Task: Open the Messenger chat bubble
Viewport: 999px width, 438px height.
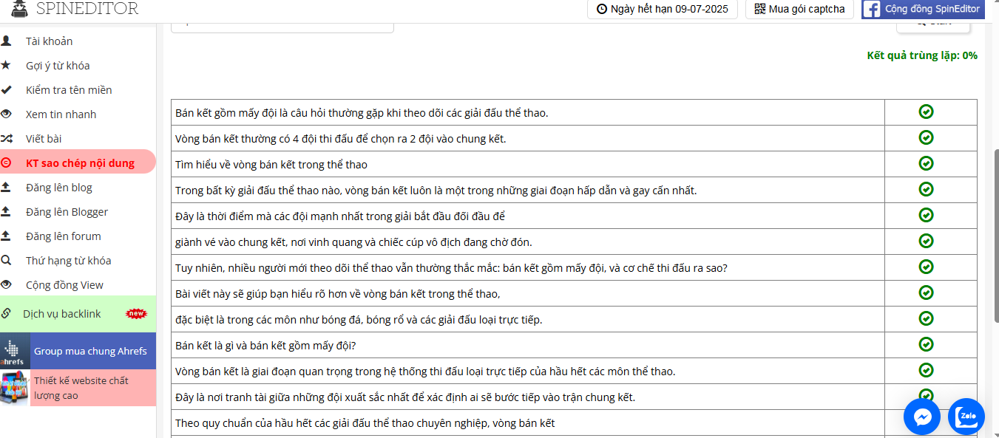Action: [922, 417]
